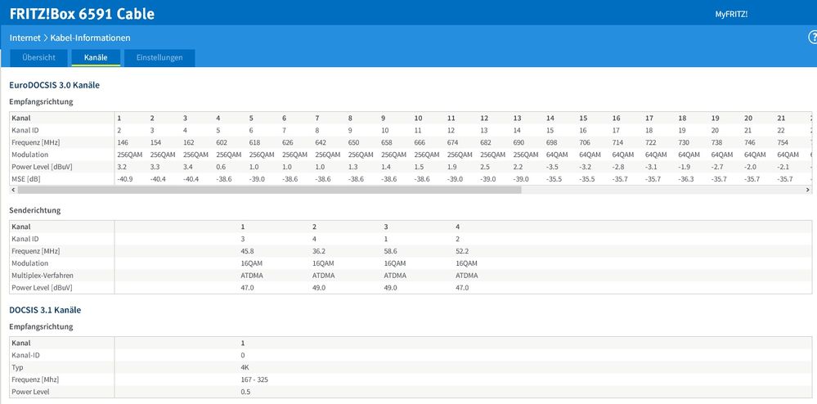Click frequency value 162 MHz
Screen dimensions: 817x404
tap(189, 142)
